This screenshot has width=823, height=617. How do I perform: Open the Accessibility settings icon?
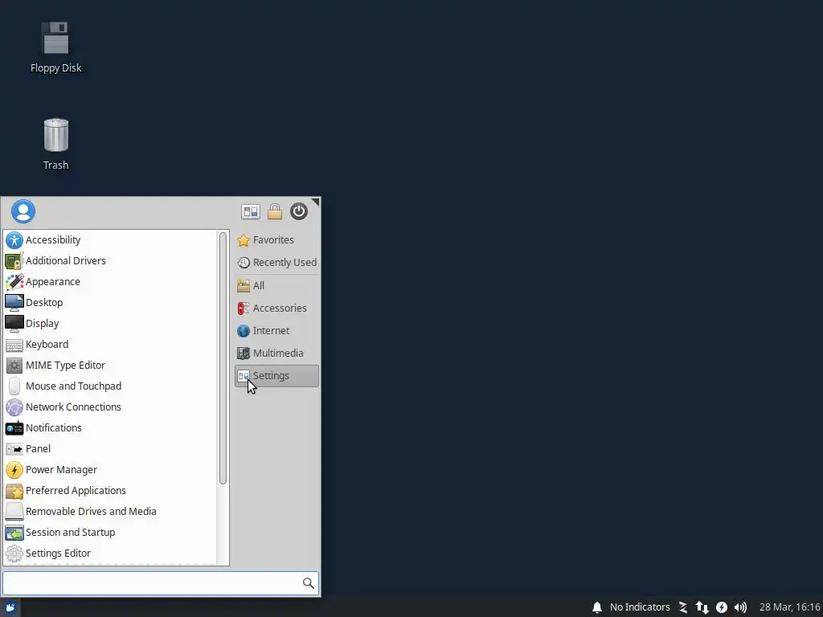[x=14, y=240]
